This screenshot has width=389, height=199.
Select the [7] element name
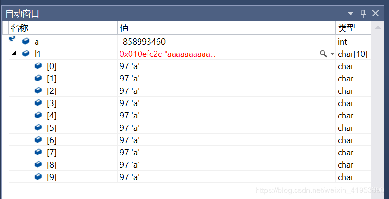(x=52, y=153)
